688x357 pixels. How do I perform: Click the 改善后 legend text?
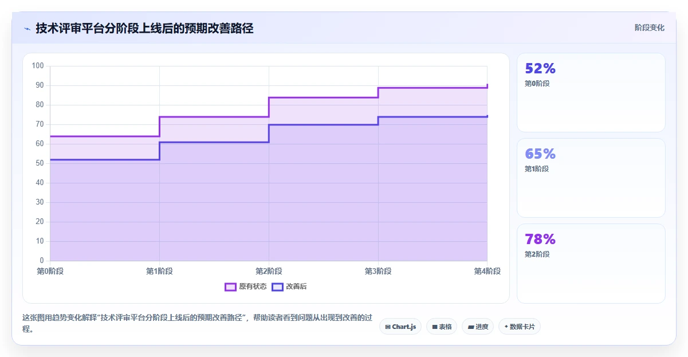[x=296, y=287]
